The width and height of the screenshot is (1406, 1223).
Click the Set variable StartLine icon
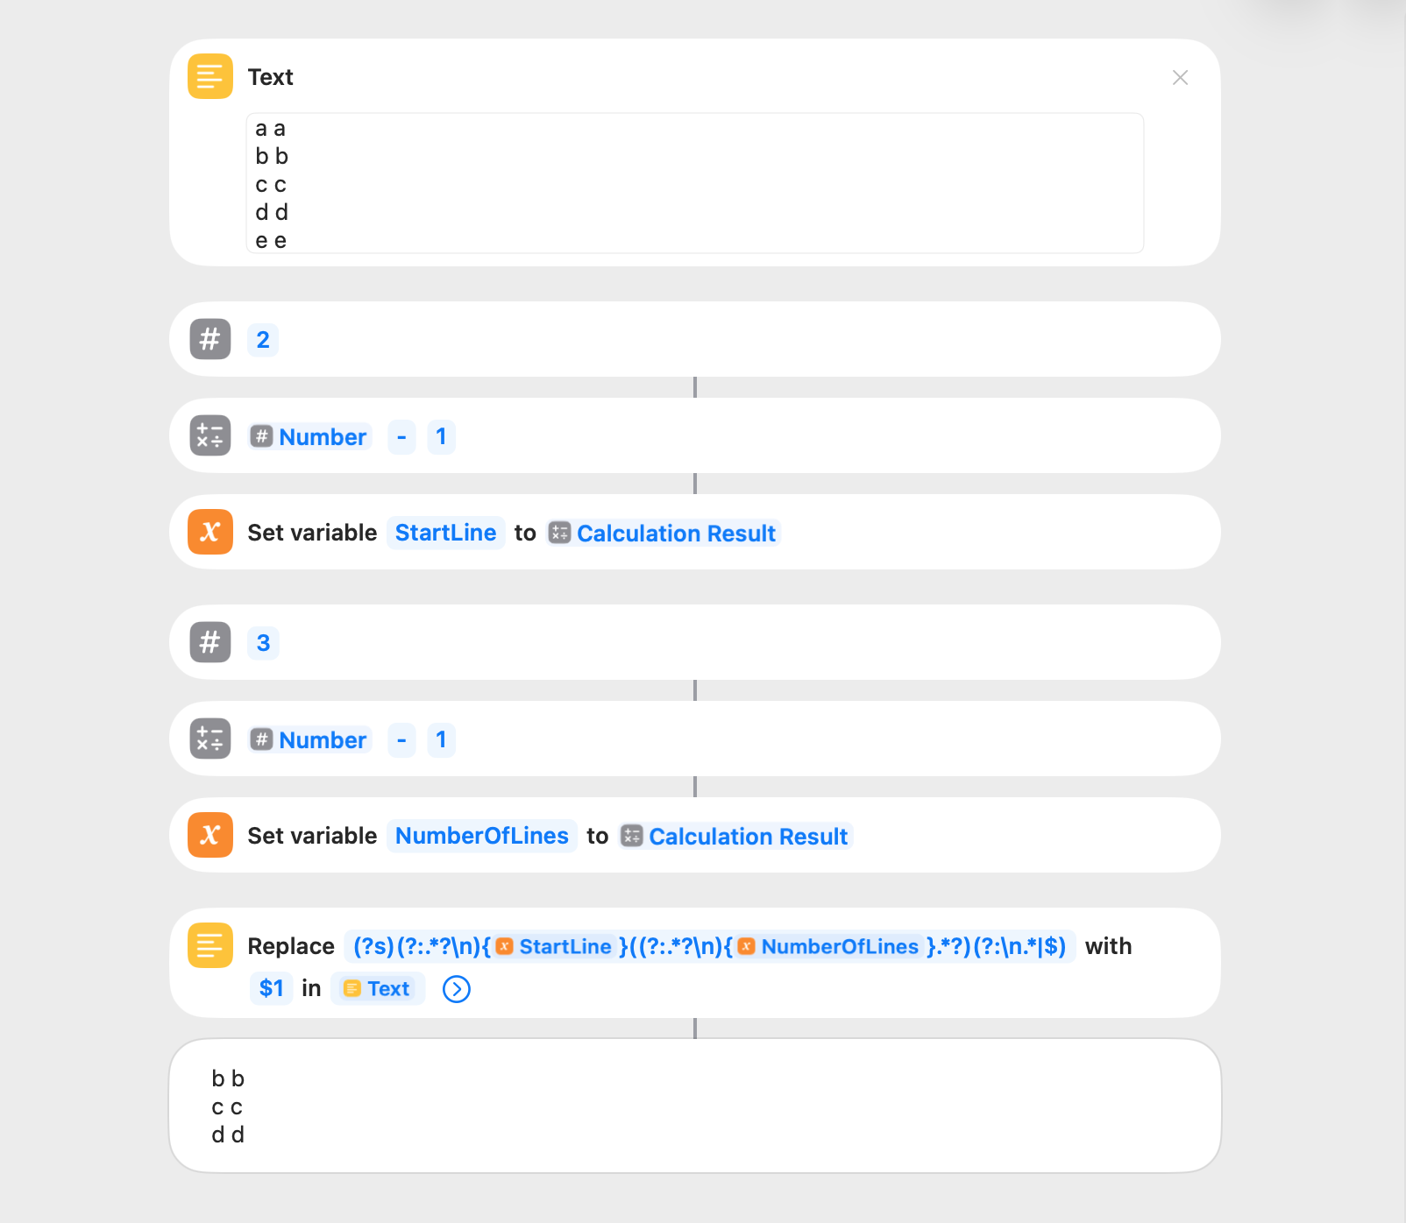(210, 532)
